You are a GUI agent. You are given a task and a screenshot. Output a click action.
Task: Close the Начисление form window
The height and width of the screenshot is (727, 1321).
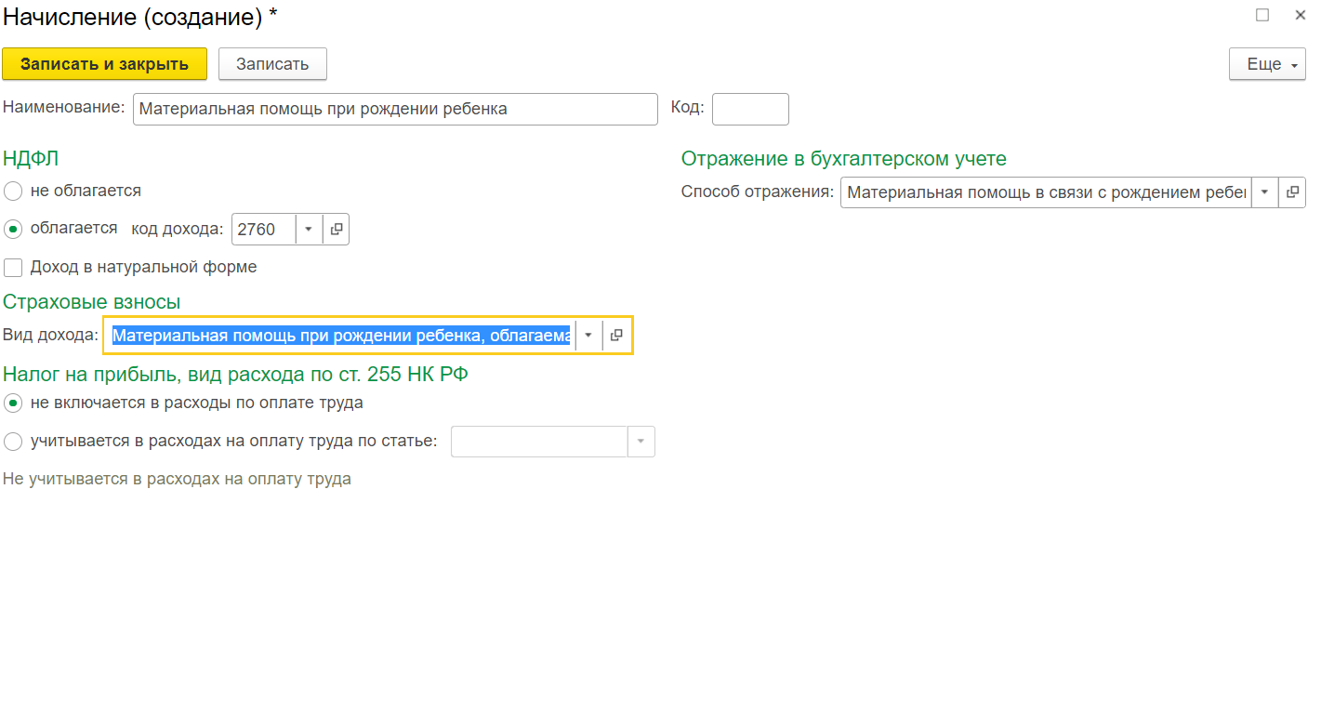pyautogui.click(x=1301, y=15)
